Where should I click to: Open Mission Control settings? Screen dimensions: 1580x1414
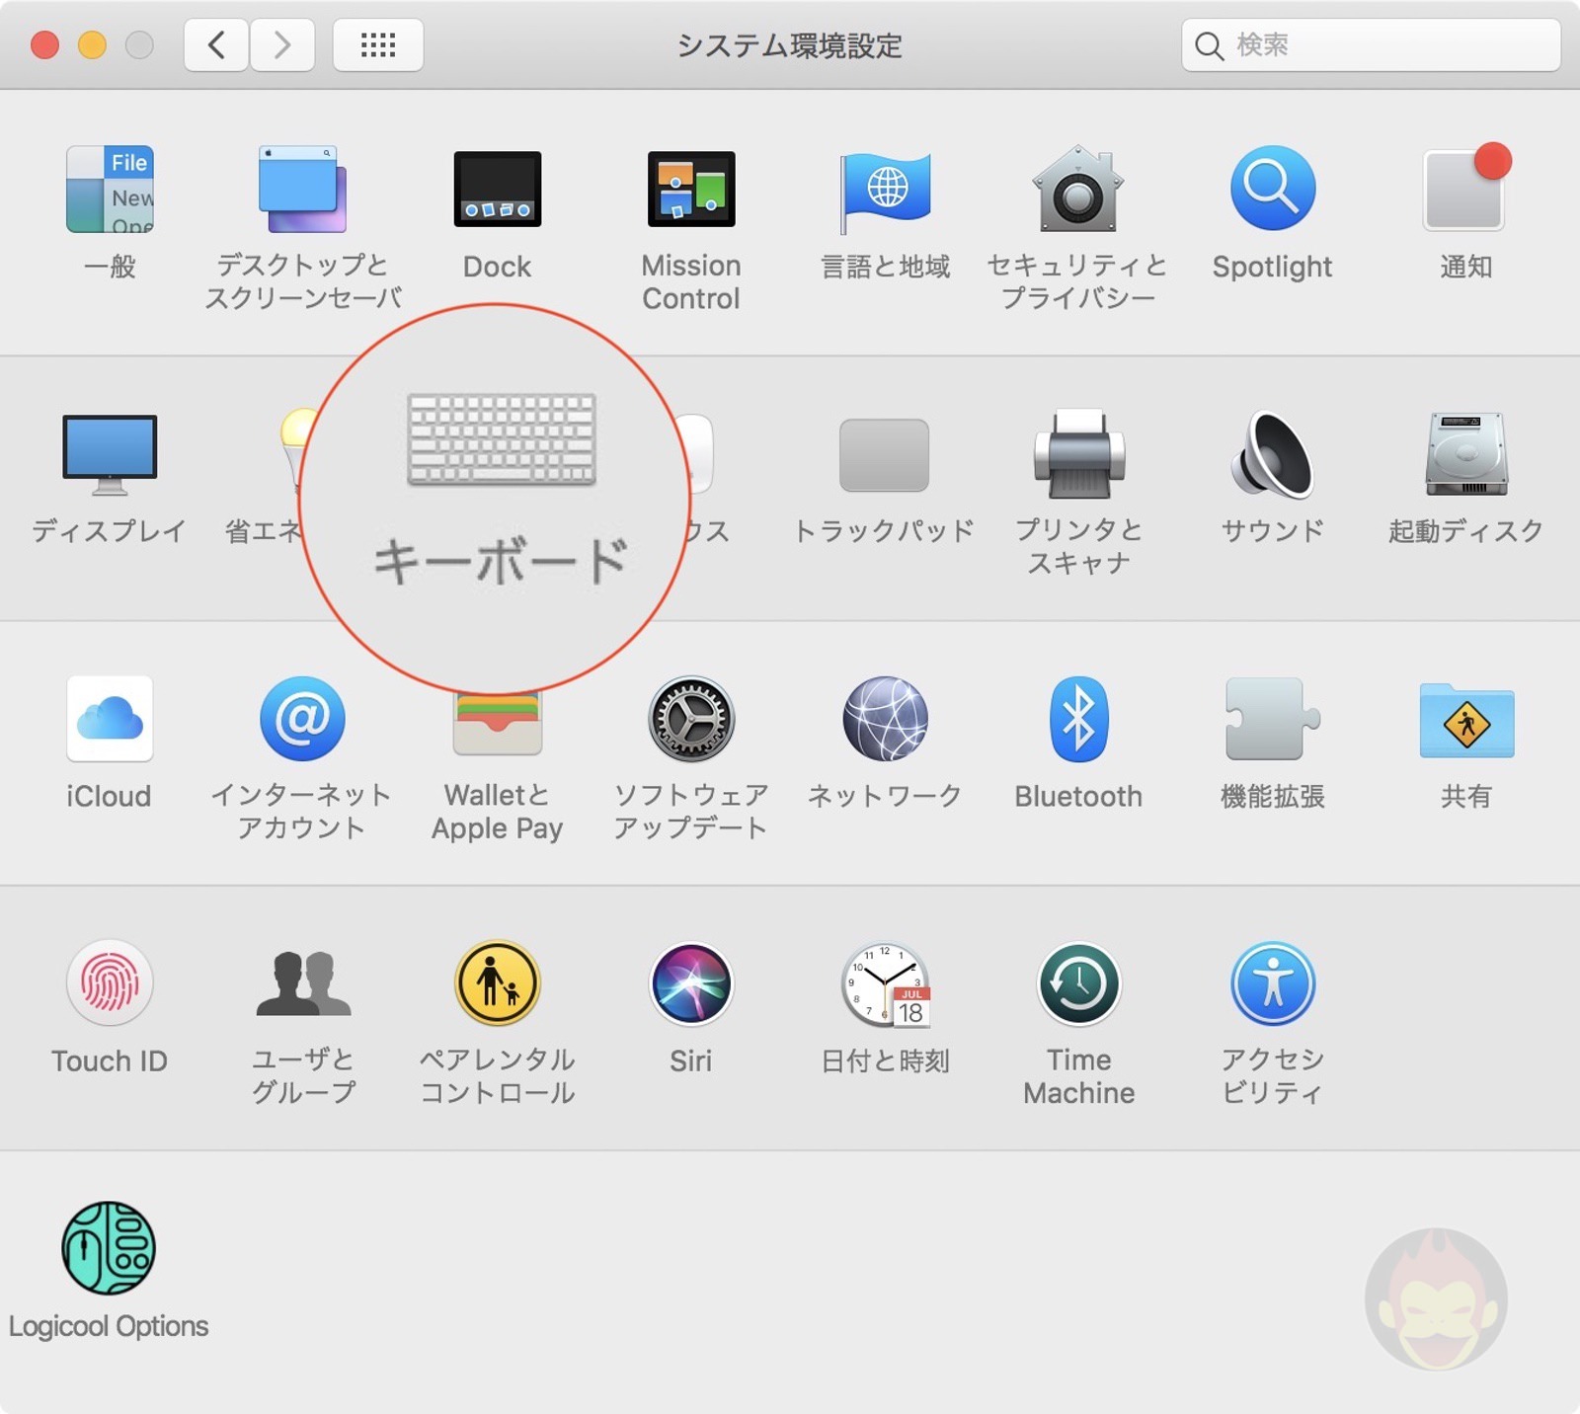point(690,190)
